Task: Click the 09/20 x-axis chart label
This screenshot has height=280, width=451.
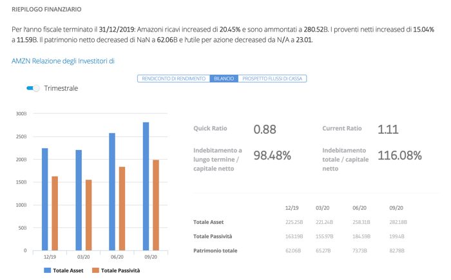Action: 151,257
